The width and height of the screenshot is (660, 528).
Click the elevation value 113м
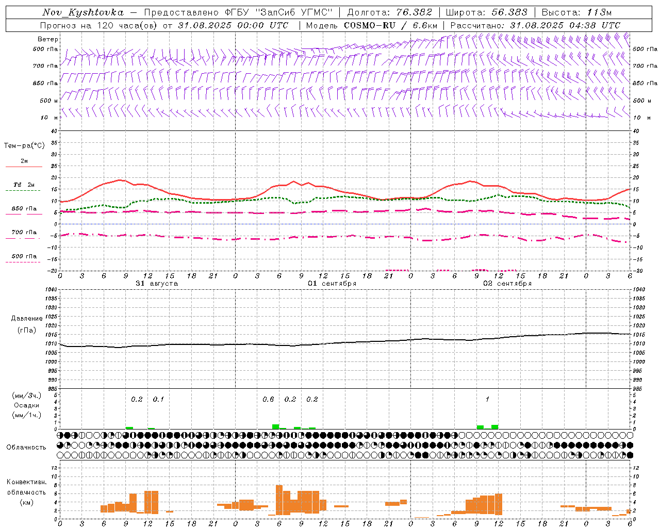click(x=599, y=12)
